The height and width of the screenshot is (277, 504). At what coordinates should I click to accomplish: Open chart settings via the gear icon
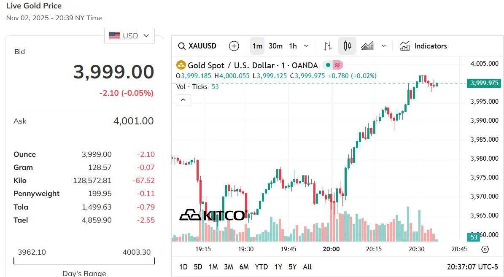(x=485, y=250)
